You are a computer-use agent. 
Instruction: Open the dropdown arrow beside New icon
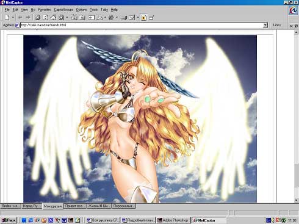click(x=13, y=18)
